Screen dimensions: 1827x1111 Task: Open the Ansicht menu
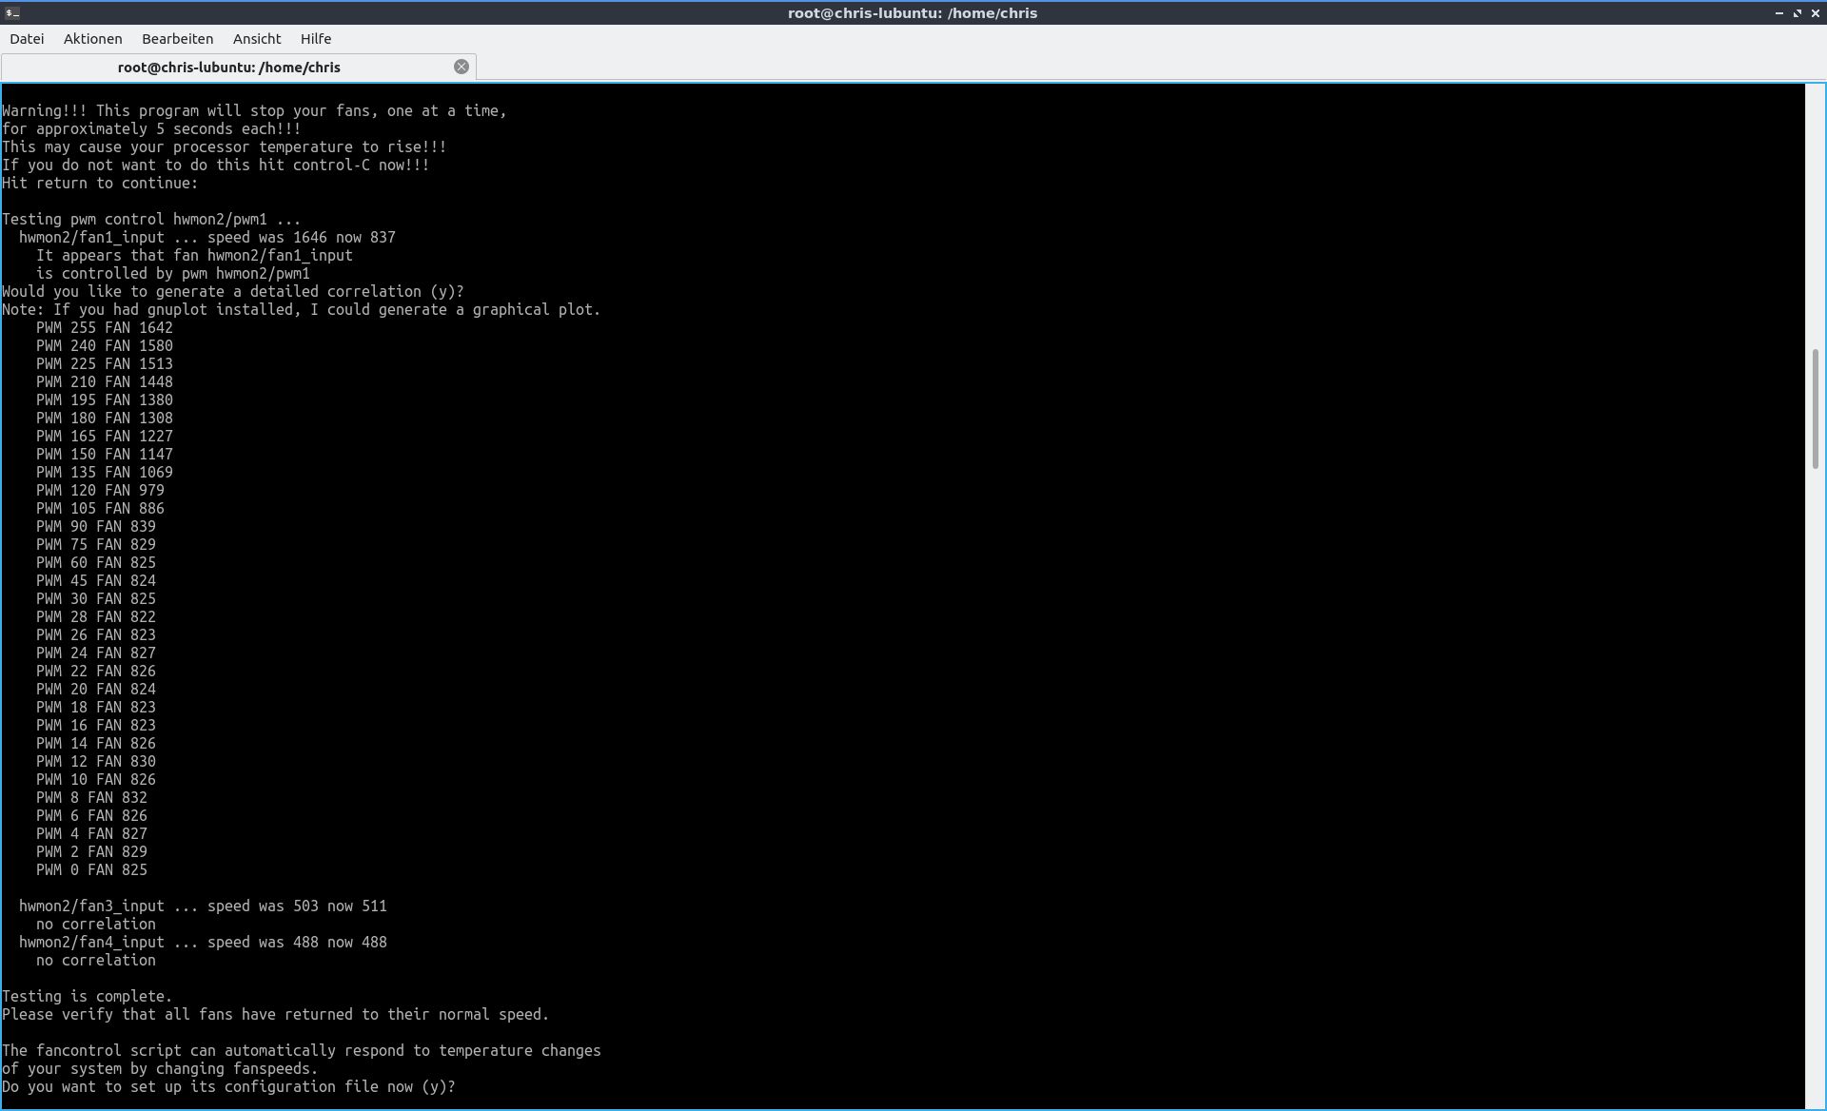(x=257, y=39)
